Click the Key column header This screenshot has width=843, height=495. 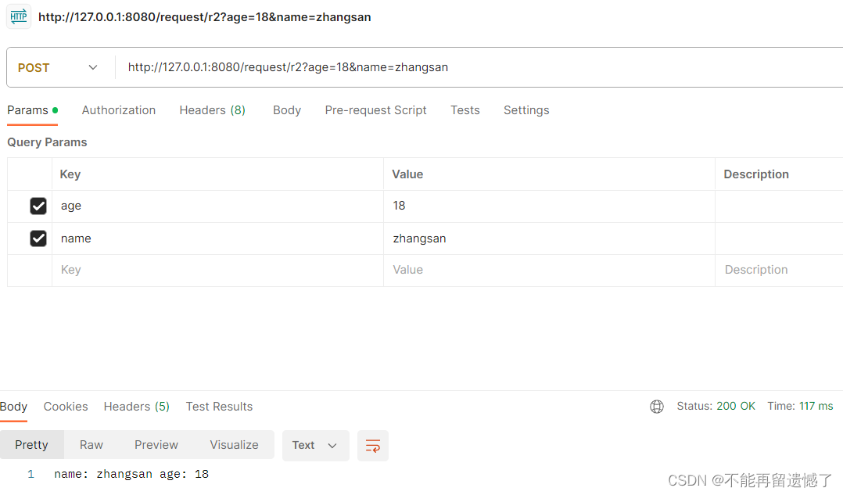tap(70, 174)
